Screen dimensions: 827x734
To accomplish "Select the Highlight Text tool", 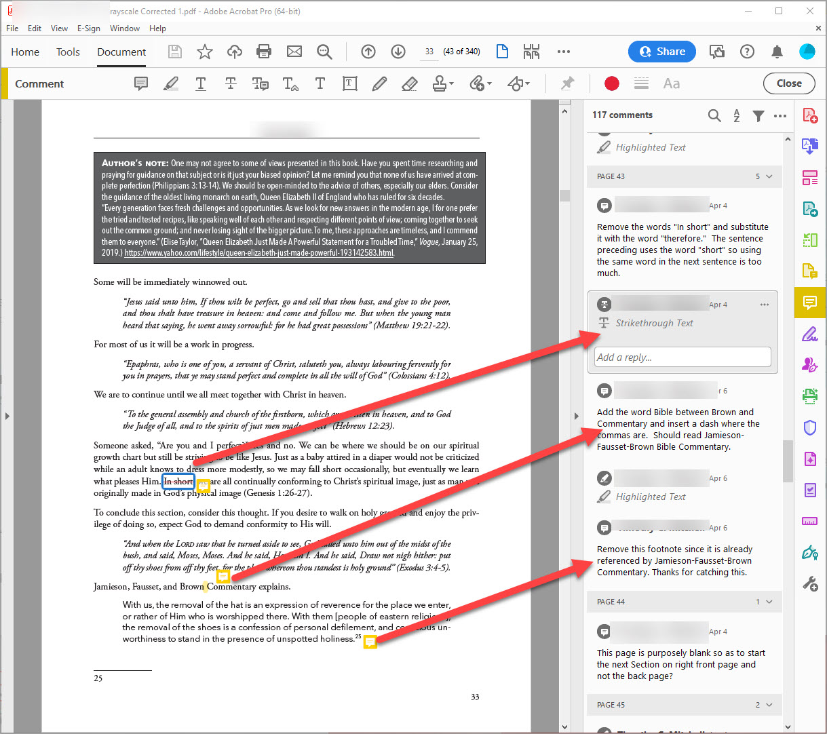I will click(171, 83).
